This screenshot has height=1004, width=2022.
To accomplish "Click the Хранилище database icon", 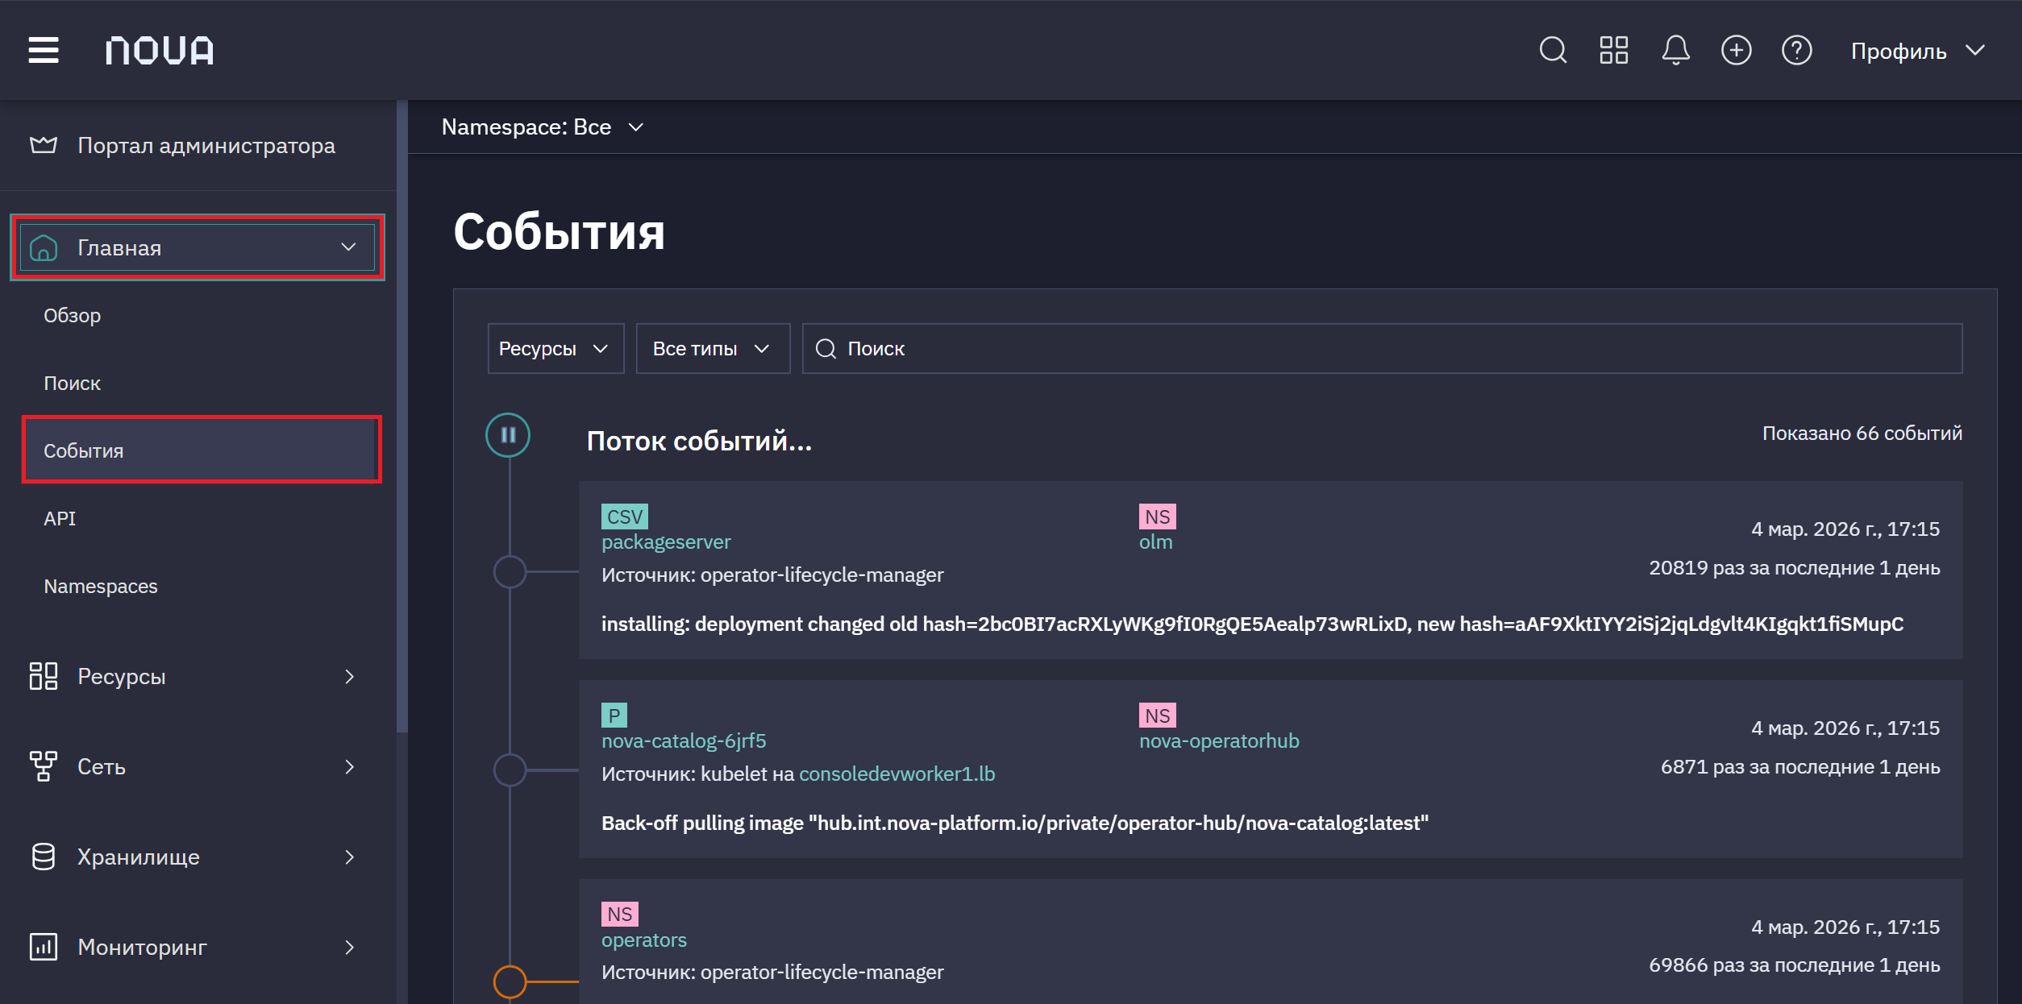I will 44,857.
